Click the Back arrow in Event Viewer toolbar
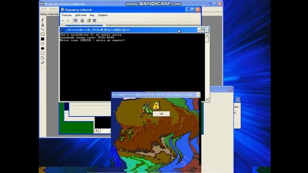 click(x=63, y=21)
